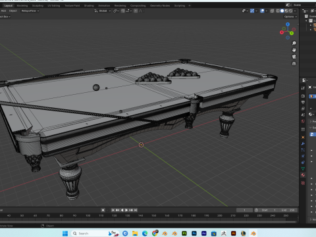Open the viewport Options dropdown

click(290, 16)
